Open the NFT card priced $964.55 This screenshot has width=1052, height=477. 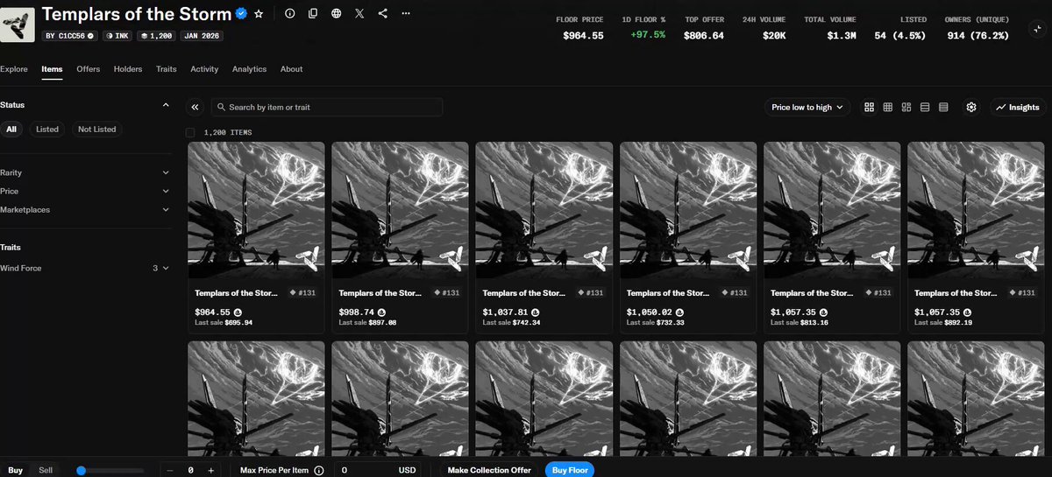(x=256, y=237)
